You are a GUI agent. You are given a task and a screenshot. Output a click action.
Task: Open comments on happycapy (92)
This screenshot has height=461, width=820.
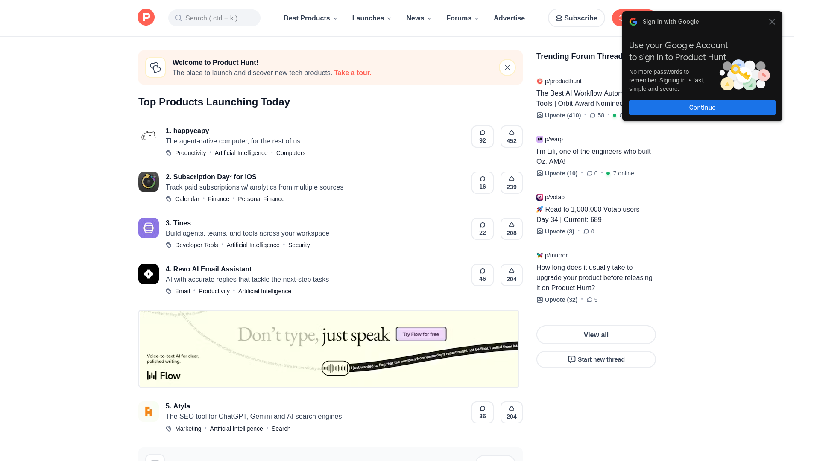tap(482, 137)
